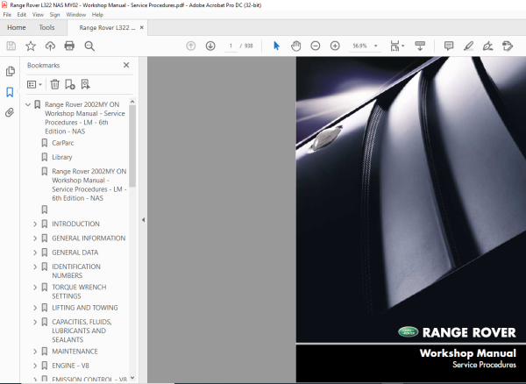526x384 pixels.
Task: Add a new bookmark
Action: click(x=70, y=84)
